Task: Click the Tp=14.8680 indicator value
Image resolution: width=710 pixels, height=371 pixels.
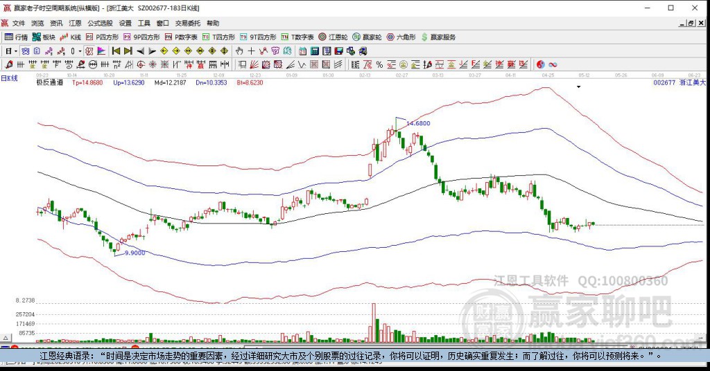Action: (x=87, y=82)
